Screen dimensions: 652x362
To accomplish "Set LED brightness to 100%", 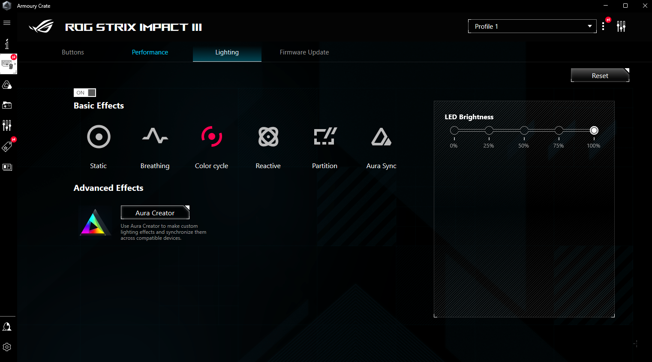I will pos(594,130).
